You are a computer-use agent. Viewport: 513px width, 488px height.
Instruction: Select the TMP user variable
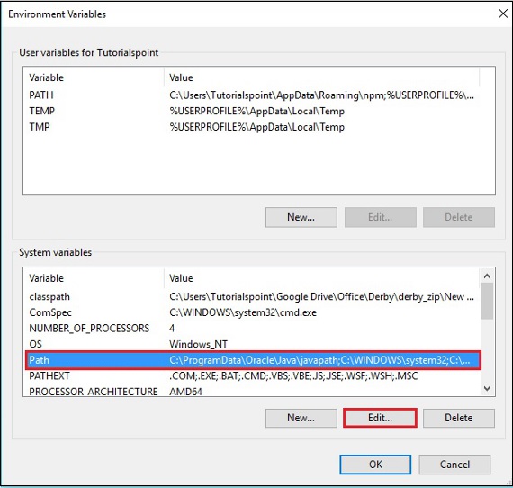pyautogui.click(x=251, y=127)
